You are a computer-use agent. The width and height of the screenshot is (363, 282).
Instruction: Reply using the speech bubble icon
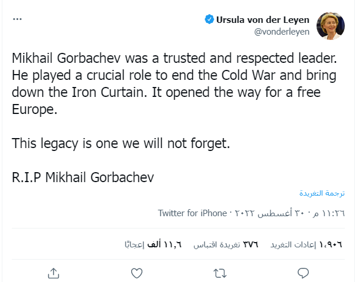303,273
